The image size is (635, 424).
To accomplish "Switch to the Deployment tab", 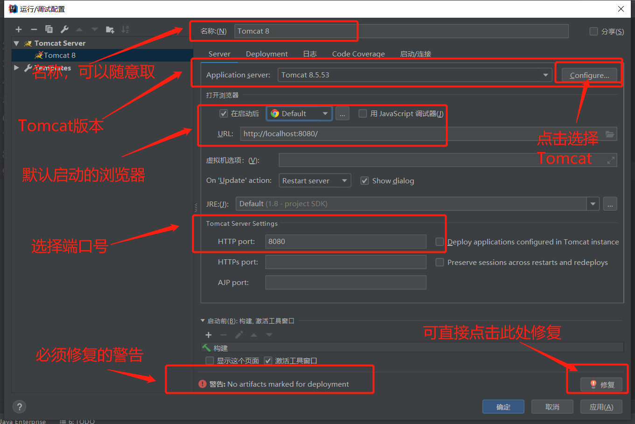I will coord(266,54).
